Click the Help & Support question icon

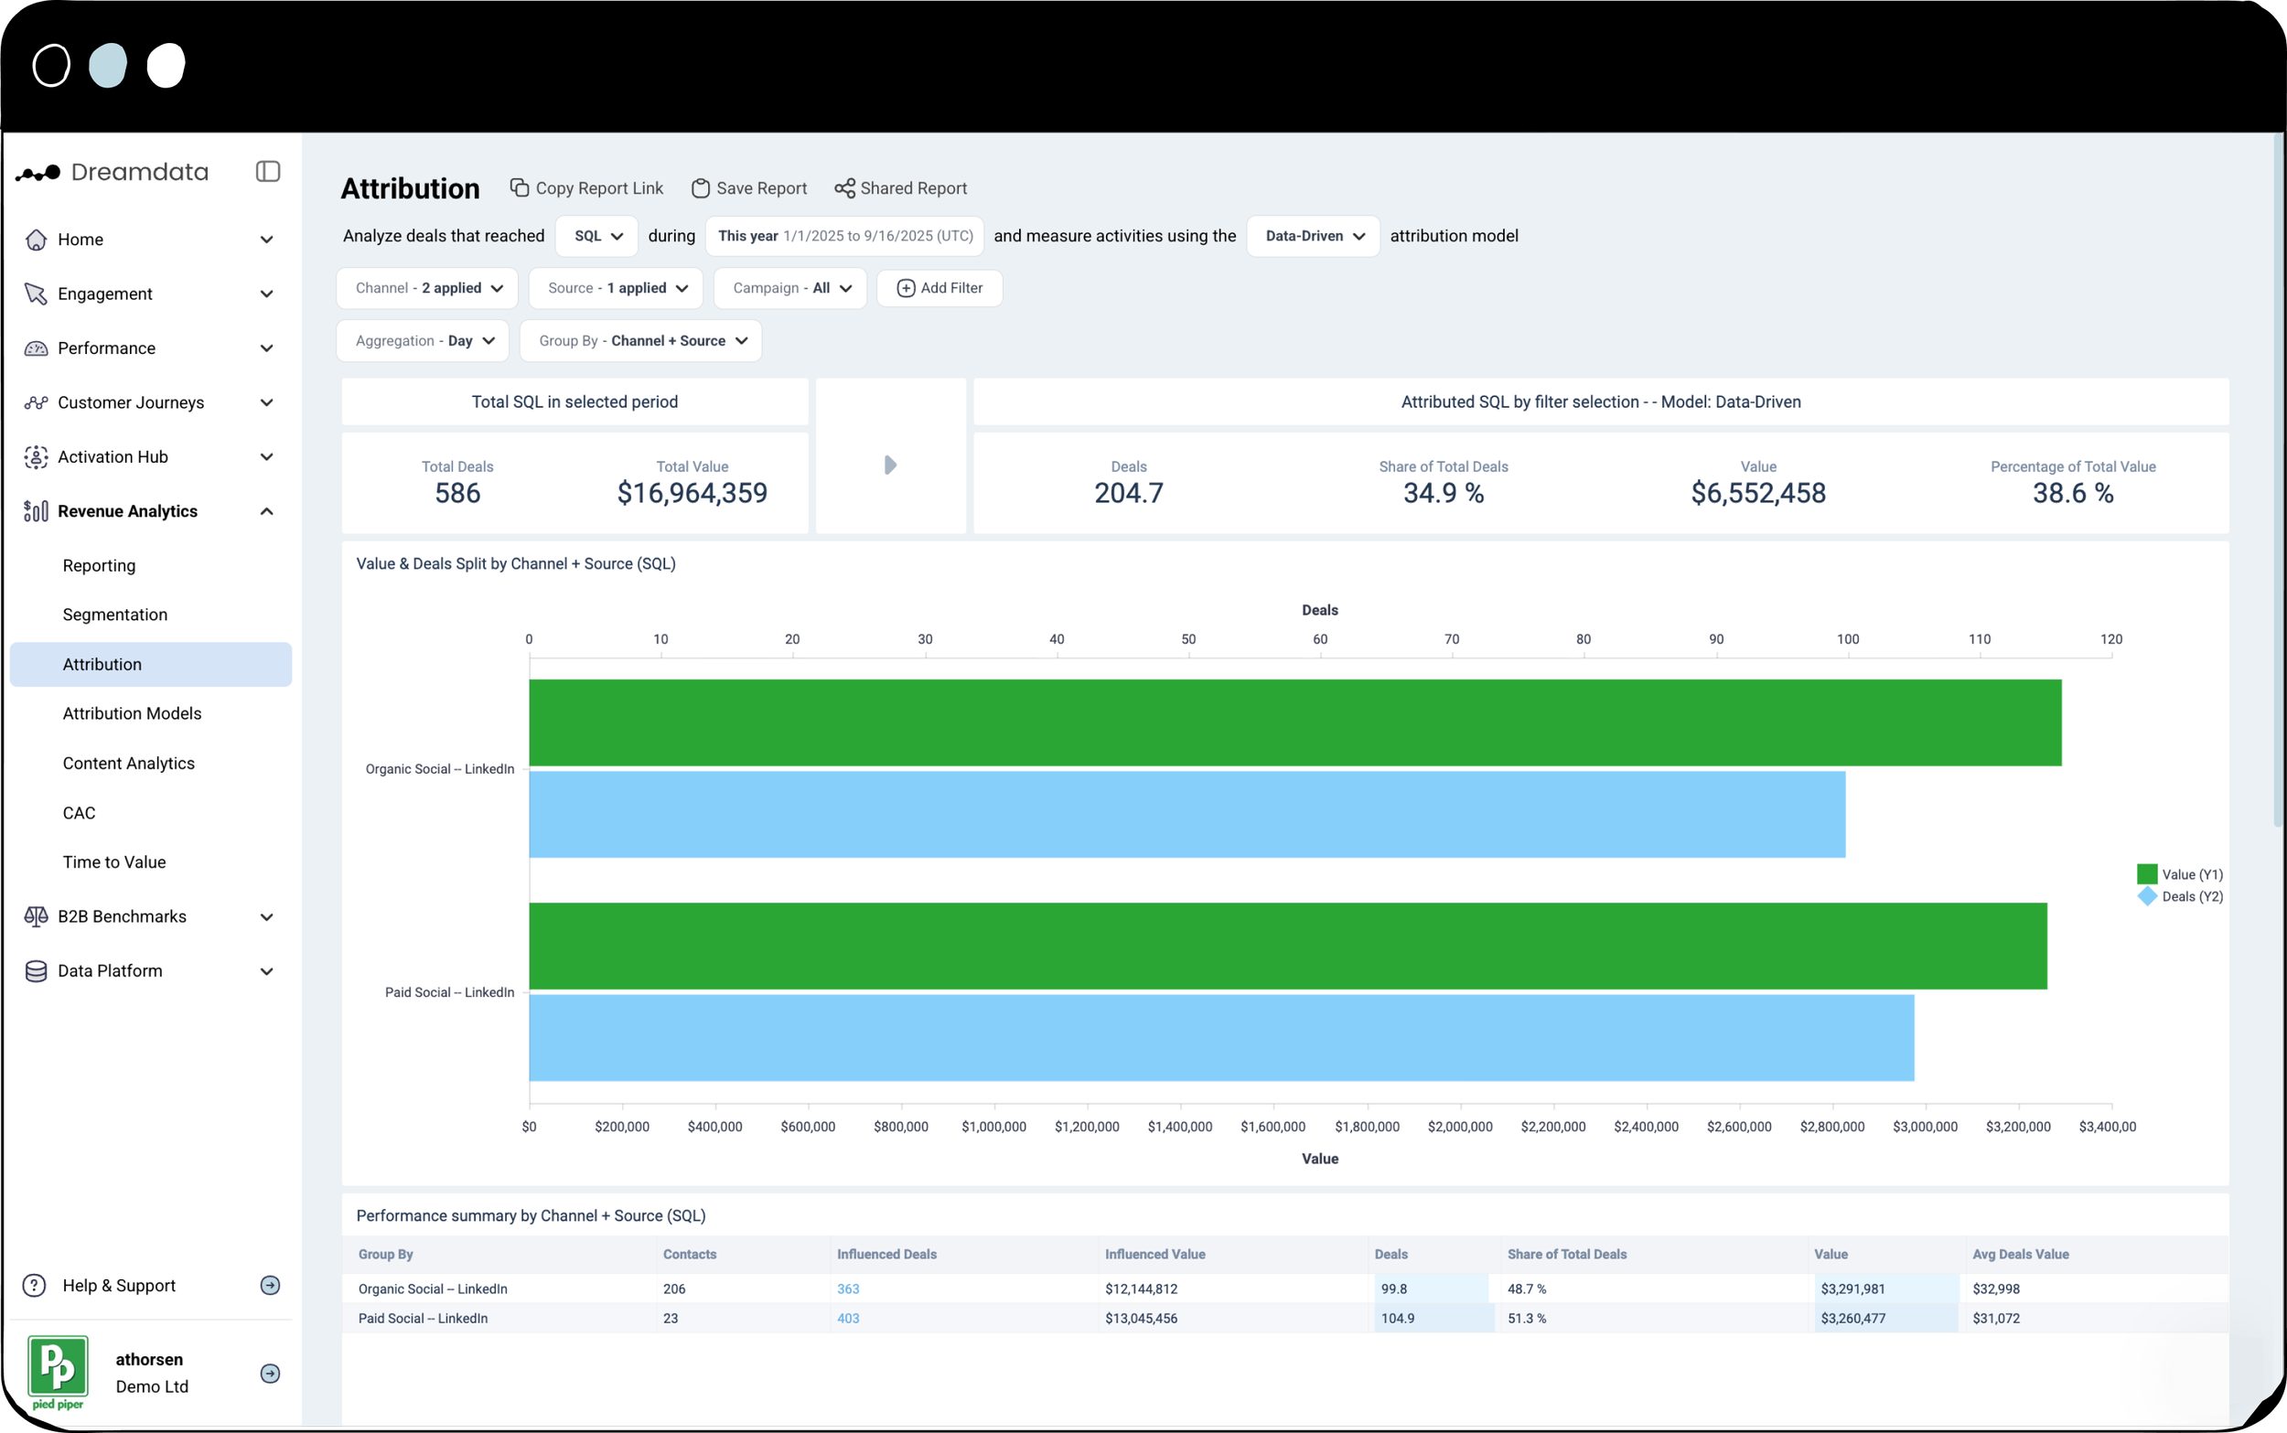click(x=34, y=1285)
